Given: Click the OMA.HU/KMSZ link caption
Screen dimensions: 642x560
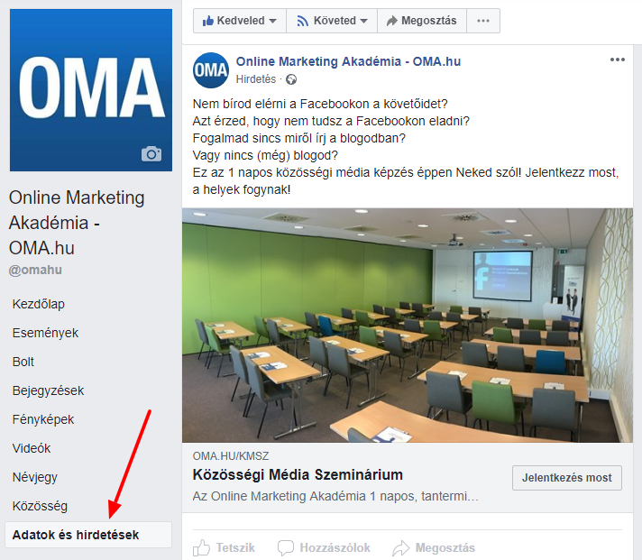Looking at the screenshot, I should point(231,456).
